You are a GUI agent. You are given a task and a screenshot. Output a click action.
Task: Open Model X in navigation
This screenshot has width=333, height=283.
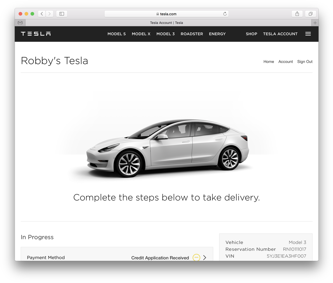141,34
